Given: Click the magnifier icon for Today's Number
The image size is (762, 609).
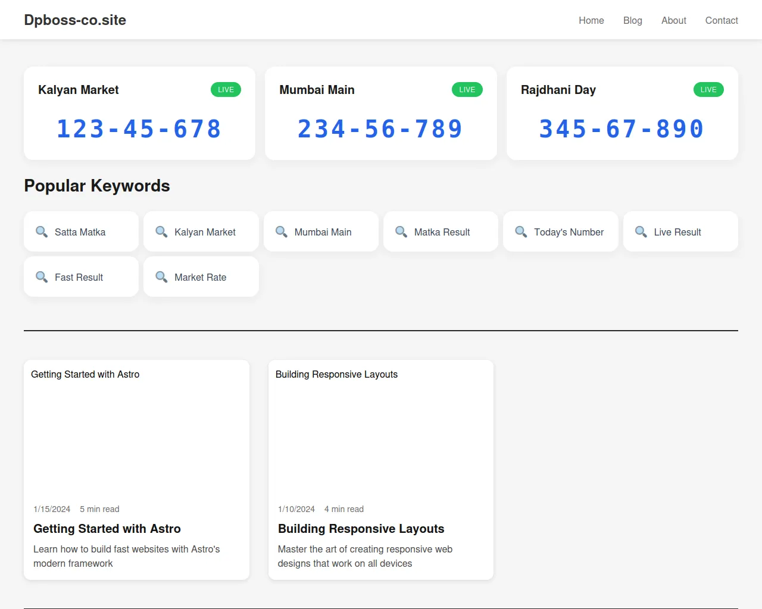Looking at the screenshot, I should pos(521,231).
